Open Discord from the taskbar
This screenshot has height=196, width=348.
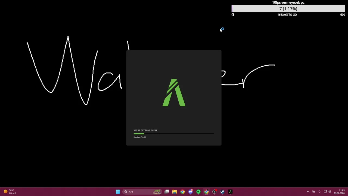(191, 192)
